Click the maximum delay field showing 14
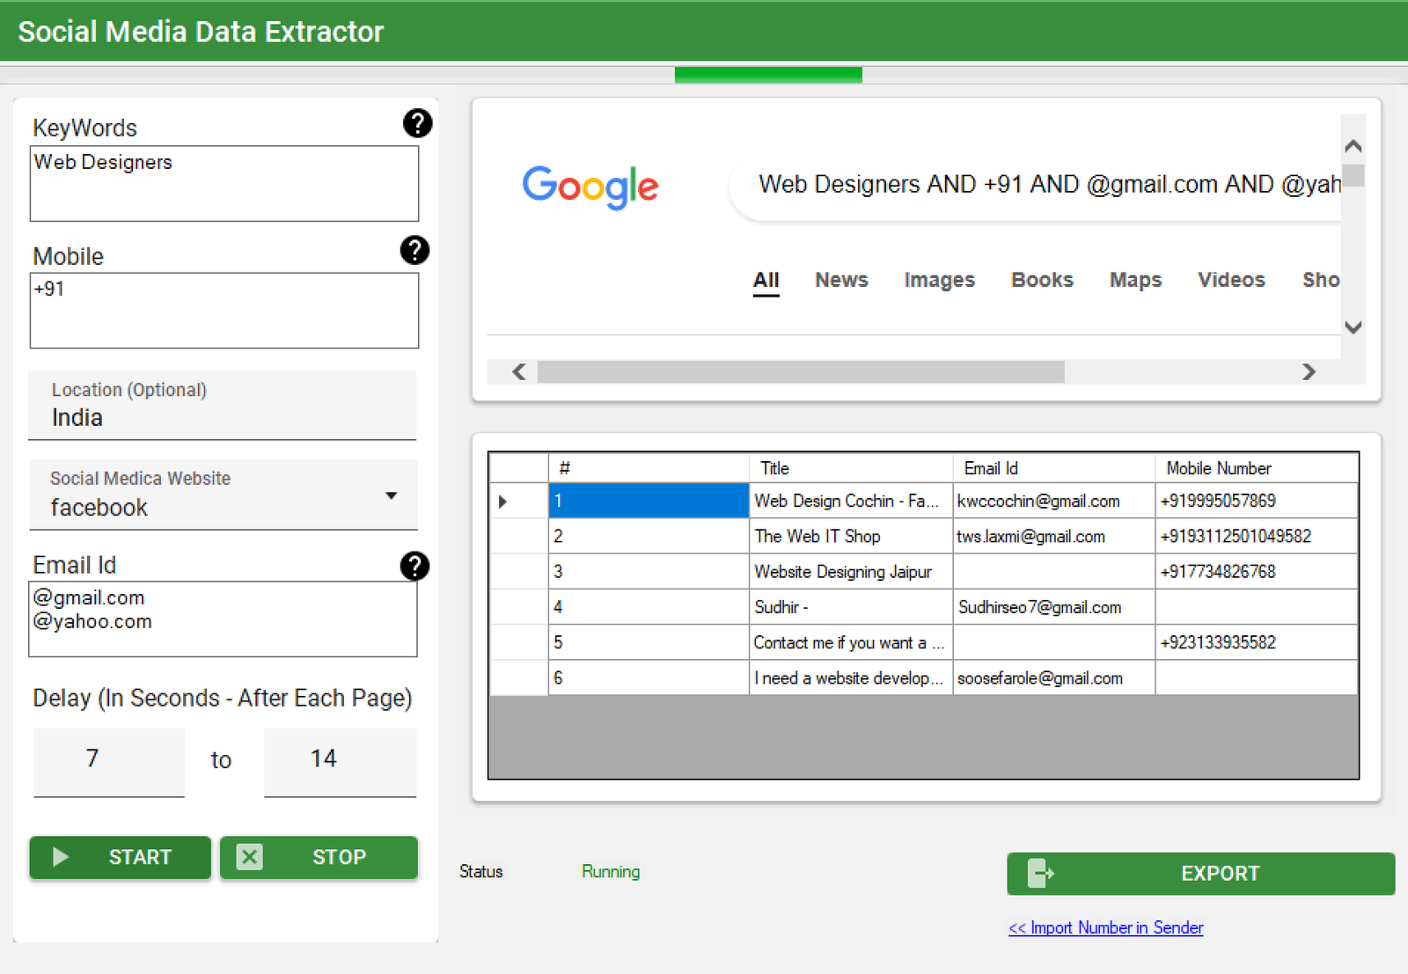The width and height of the screenshot is (1408, 974). 340,762
